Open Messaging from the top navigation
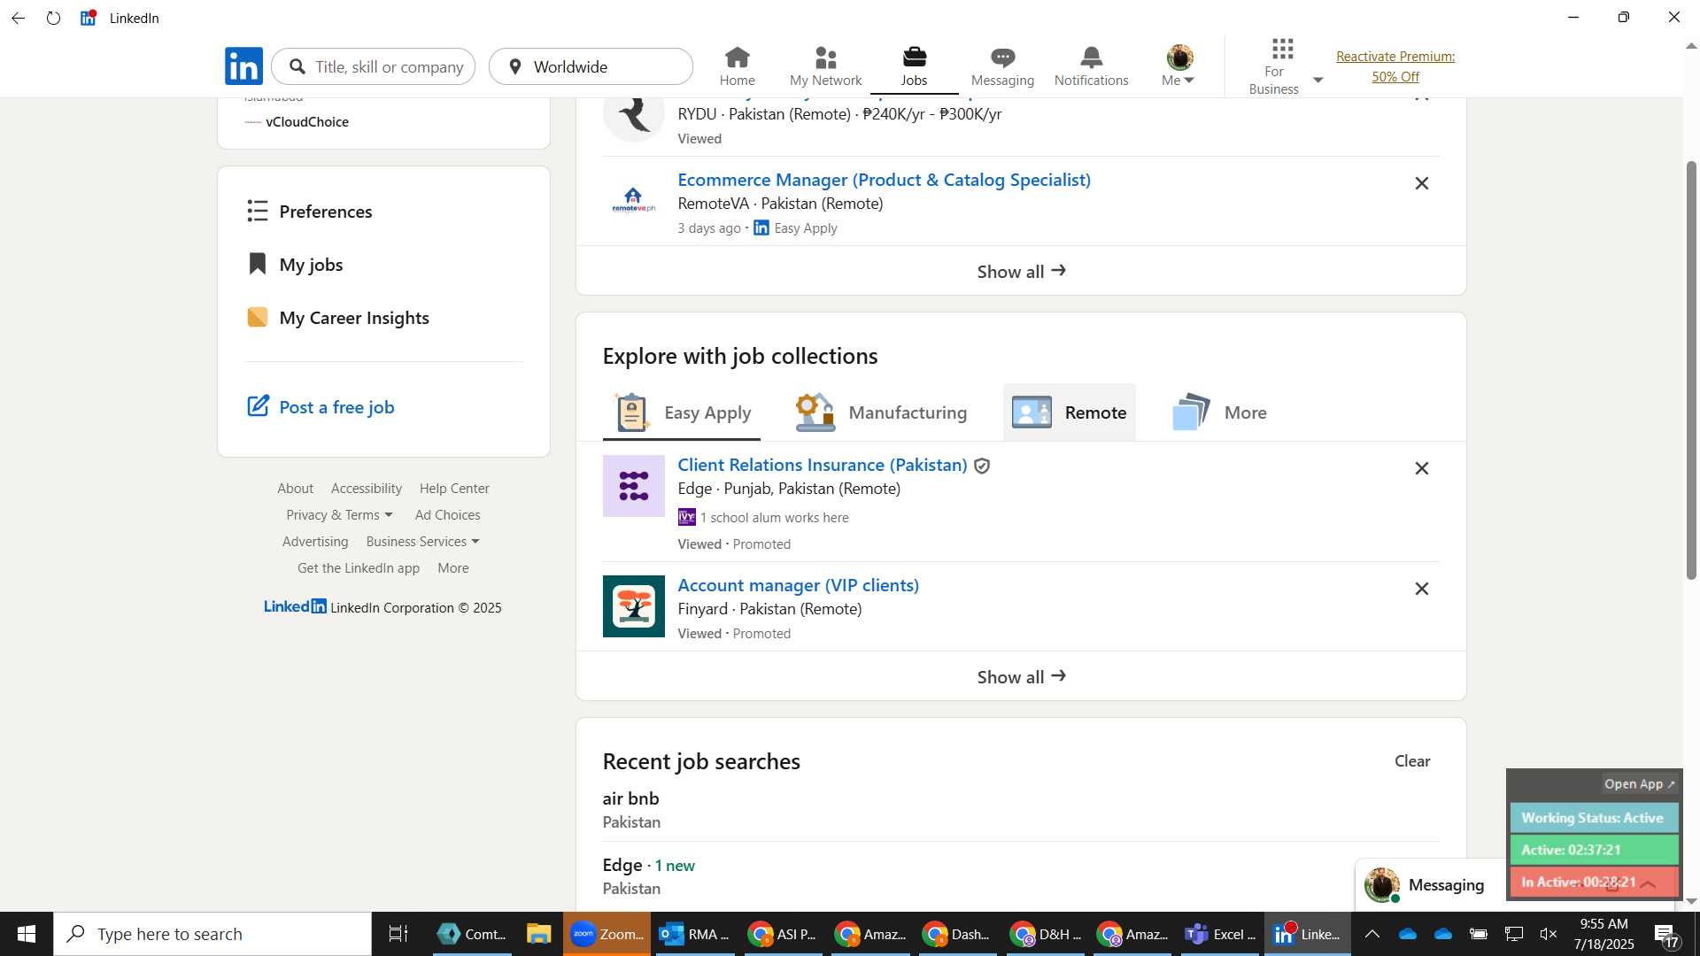Screen dimensions: 1700x956 (x=1002, y=66)
